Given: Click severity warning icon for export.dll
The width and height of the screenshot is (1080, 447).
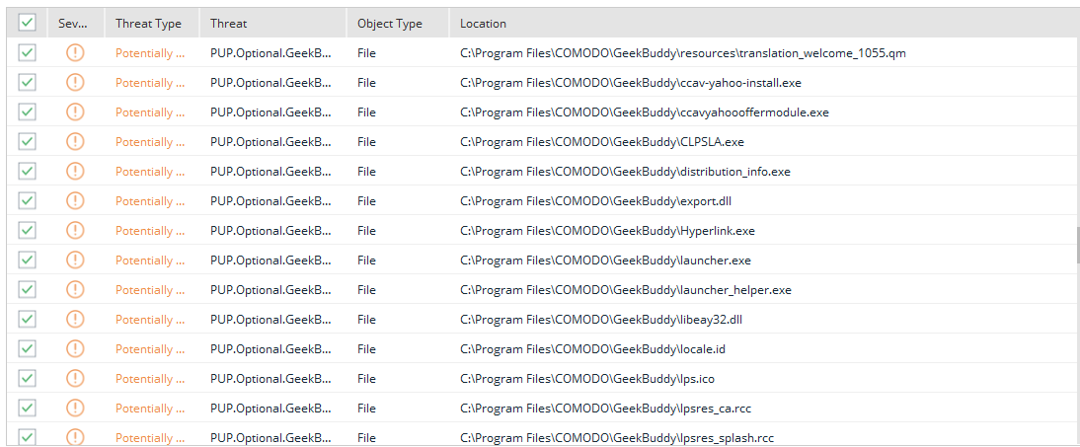Looking at the screenshot, I should pyautogui.click(x=75, y=200).
